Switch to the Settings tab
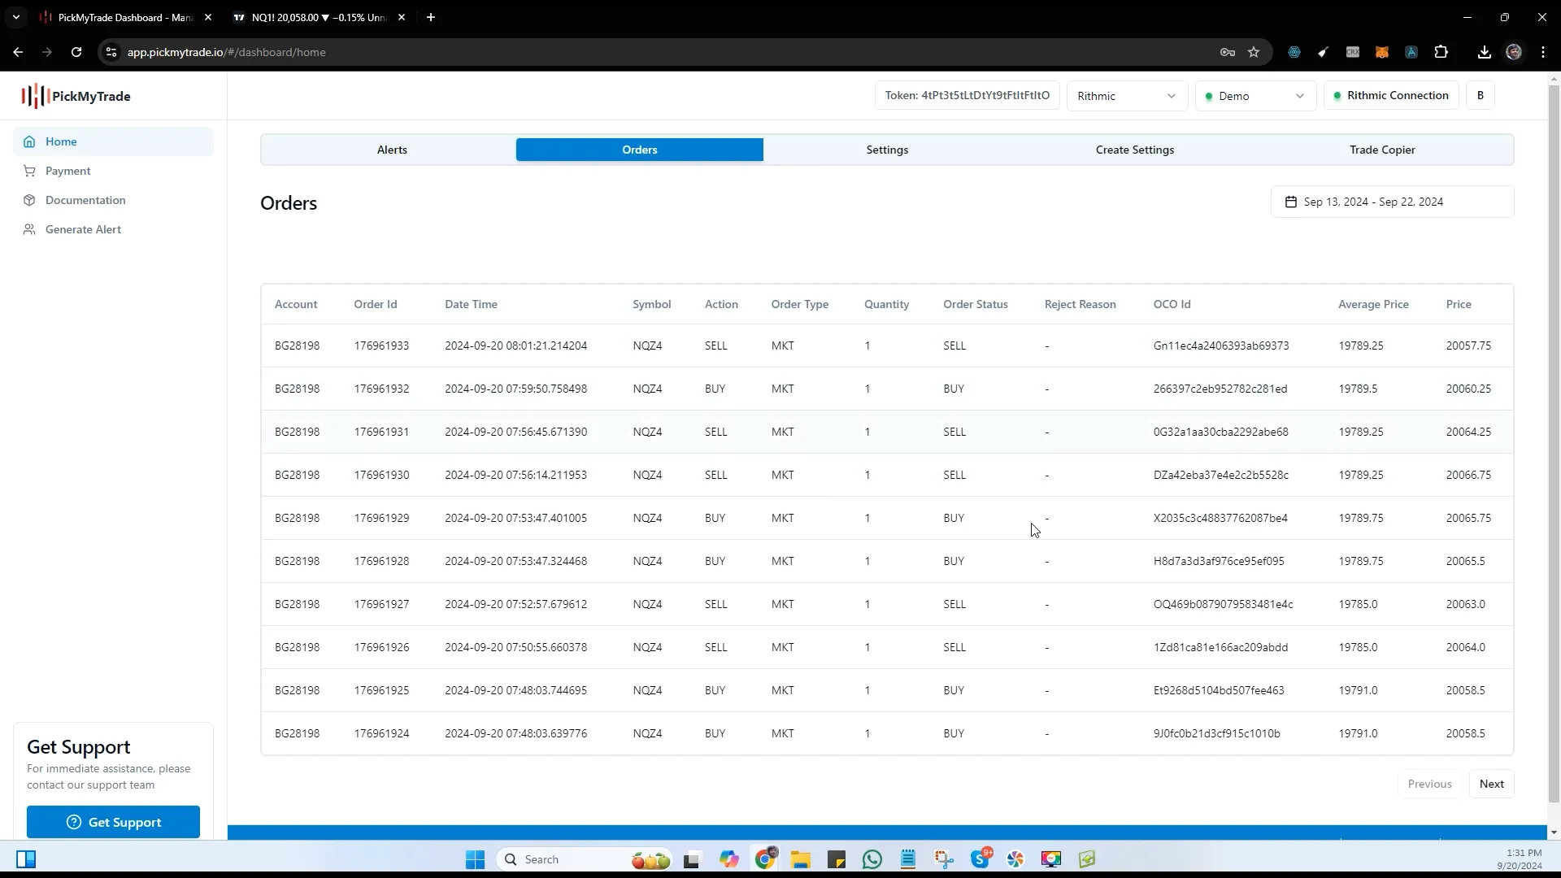Image resolution: width=1561 pixels, height=878 pixels. pos(887,149)
